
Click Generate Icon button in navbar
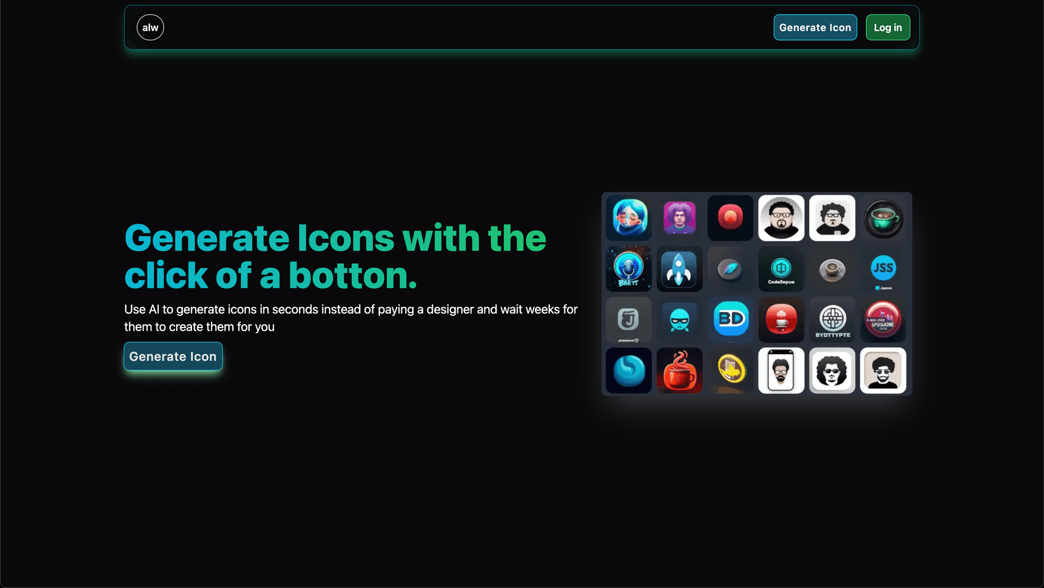tap(815, 27)
